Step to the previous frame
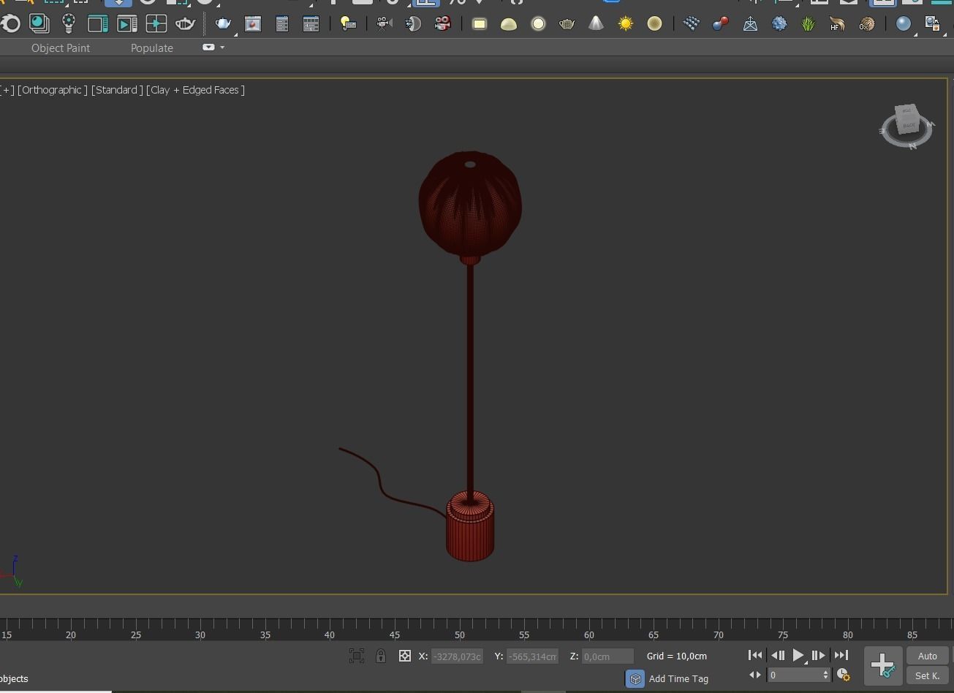 (x=778, y=656)
